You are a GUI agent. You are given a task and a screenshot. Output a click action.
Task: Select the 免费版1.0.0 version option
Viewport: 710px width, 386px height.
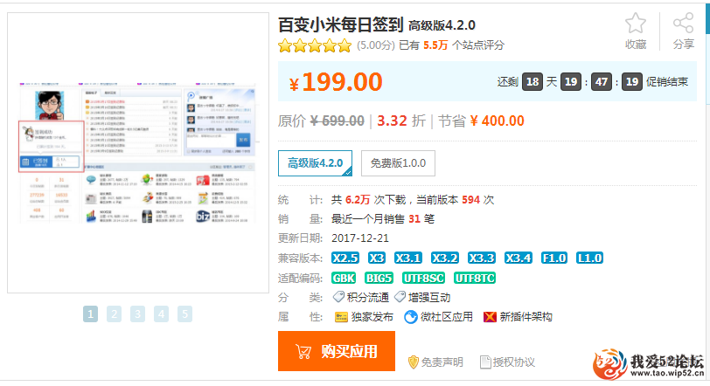coord(398,163)
